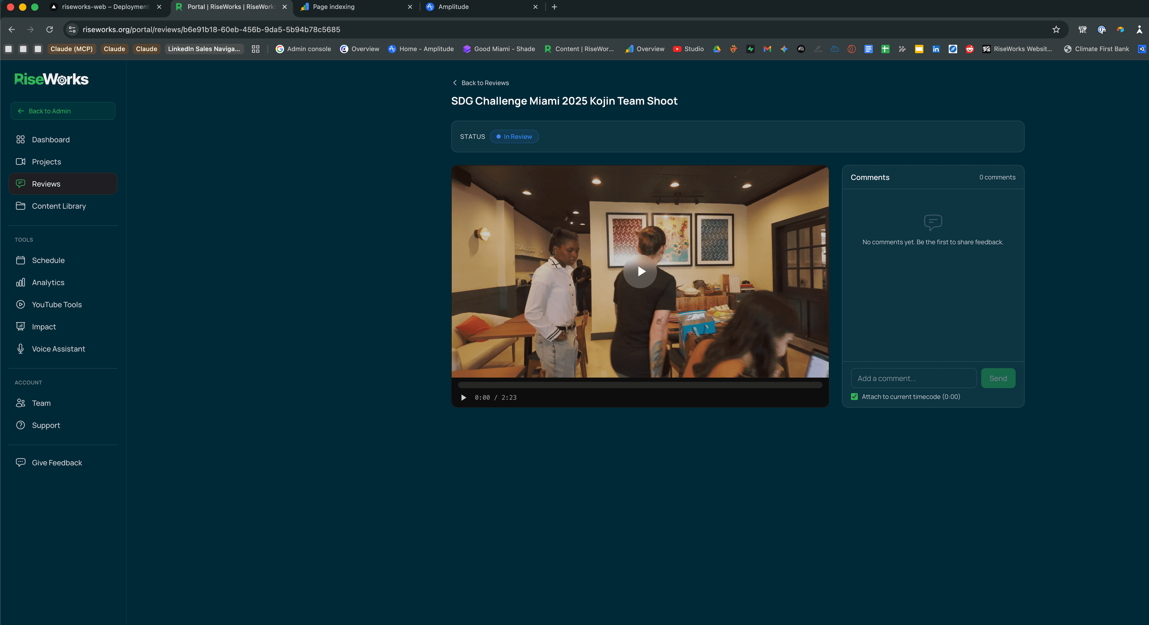Uncheck 'Attach to current timecode (0:00)'
This screenshot has height=625, width=1149.
click(855, 397)
